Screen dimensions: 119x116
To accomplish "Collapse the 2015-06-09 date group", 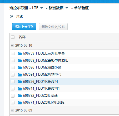I will coord(12,110).
